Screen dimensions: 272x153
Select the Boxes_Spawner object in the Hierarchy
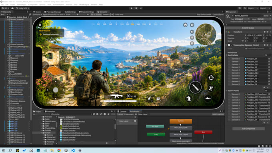click(17, 20)
